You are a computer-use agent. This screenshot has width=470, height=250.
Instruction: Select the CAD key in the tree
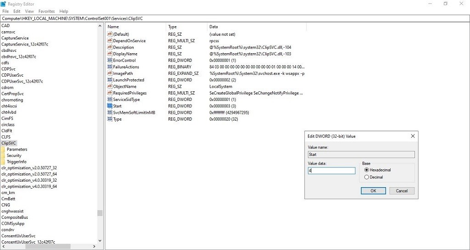pyautogui.click(x=6, y=26)
